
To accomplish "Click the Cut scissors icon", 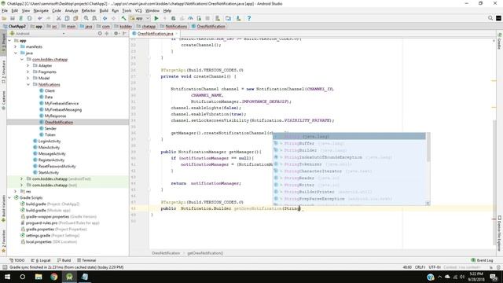I will pyautogui.click(x=58, y=18).
